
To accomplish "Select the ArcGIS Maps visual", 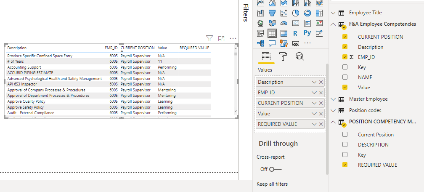I will point(284,43).
